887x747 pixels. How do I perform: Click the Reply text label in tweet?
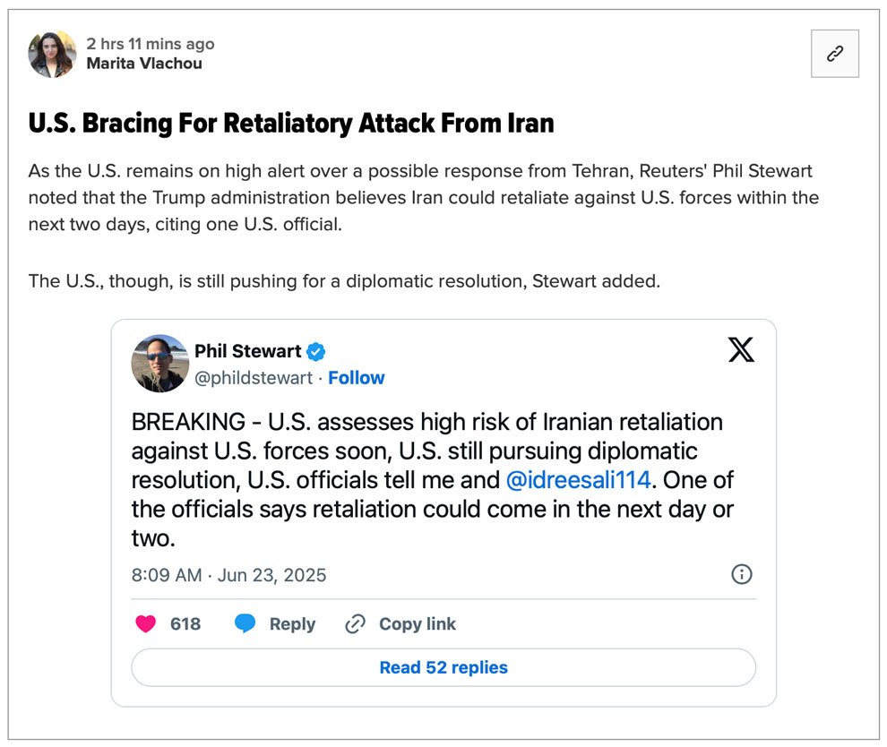tap(292, 623)
